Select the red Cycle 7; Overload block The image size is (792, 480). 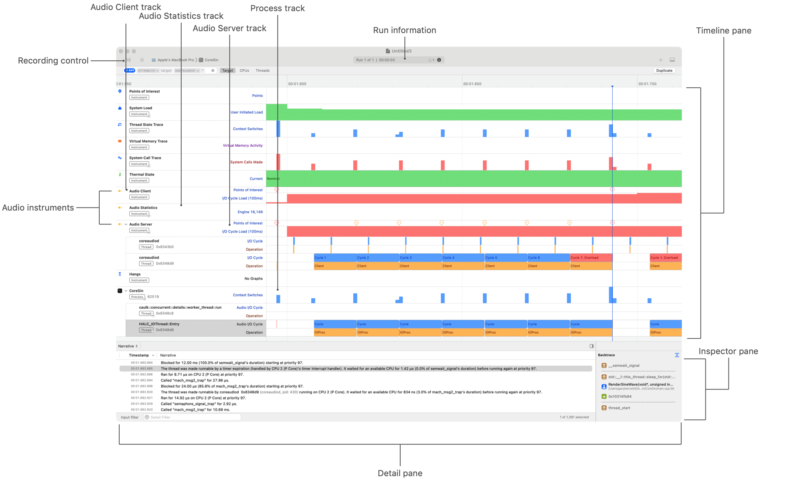tap(591, 258)
